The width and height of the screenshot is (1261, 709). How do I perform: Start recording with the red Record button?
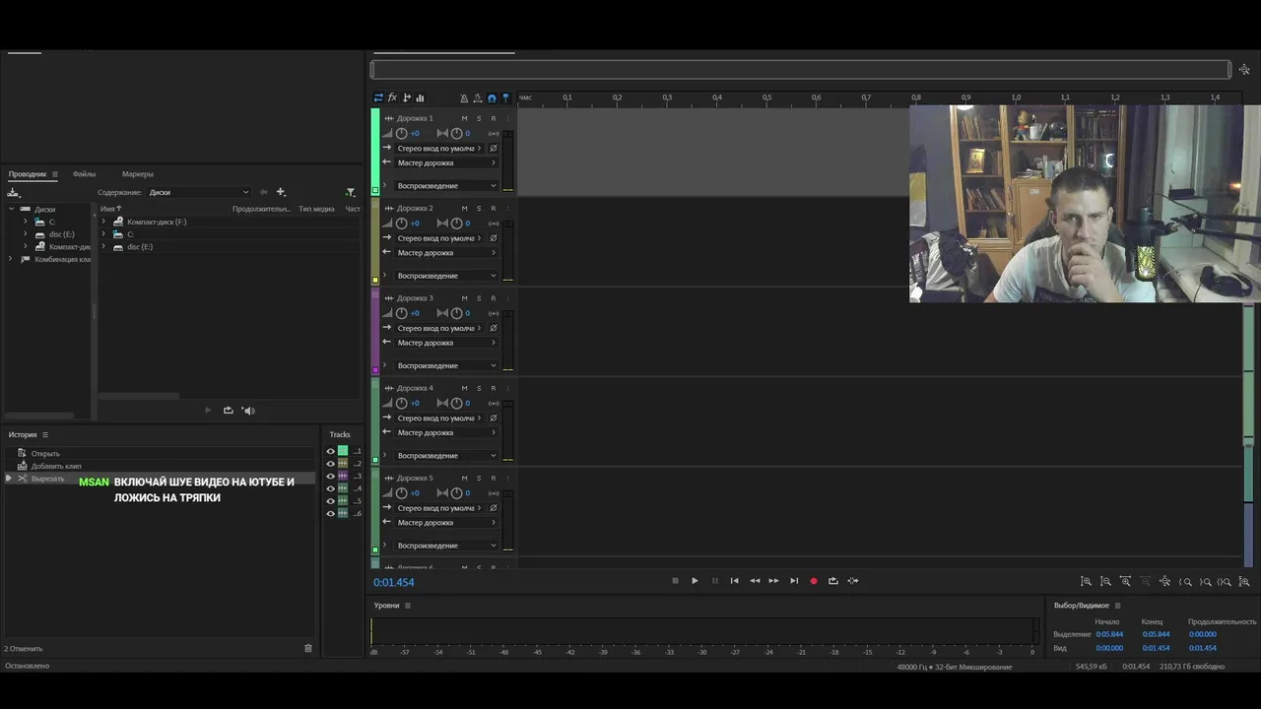(814, 581)
